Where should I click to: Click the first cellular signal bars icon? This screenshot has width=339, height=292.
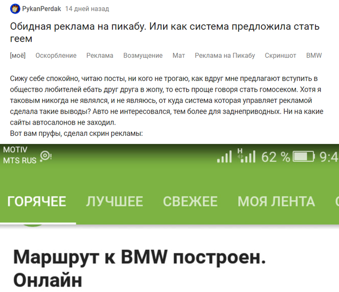225,157
